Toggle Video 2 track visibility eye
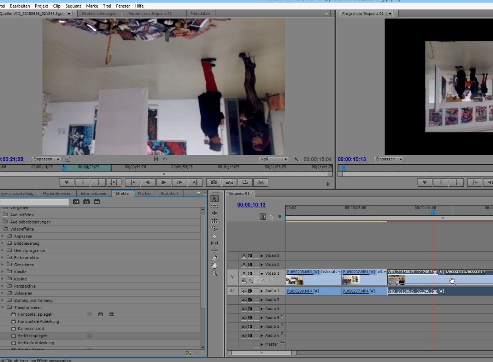 coord(244,264)
